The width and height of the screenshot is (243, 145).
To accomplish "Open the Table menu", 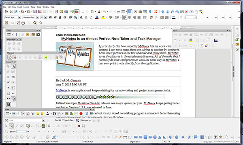I will pyautogui.click(x=33, y=7).
